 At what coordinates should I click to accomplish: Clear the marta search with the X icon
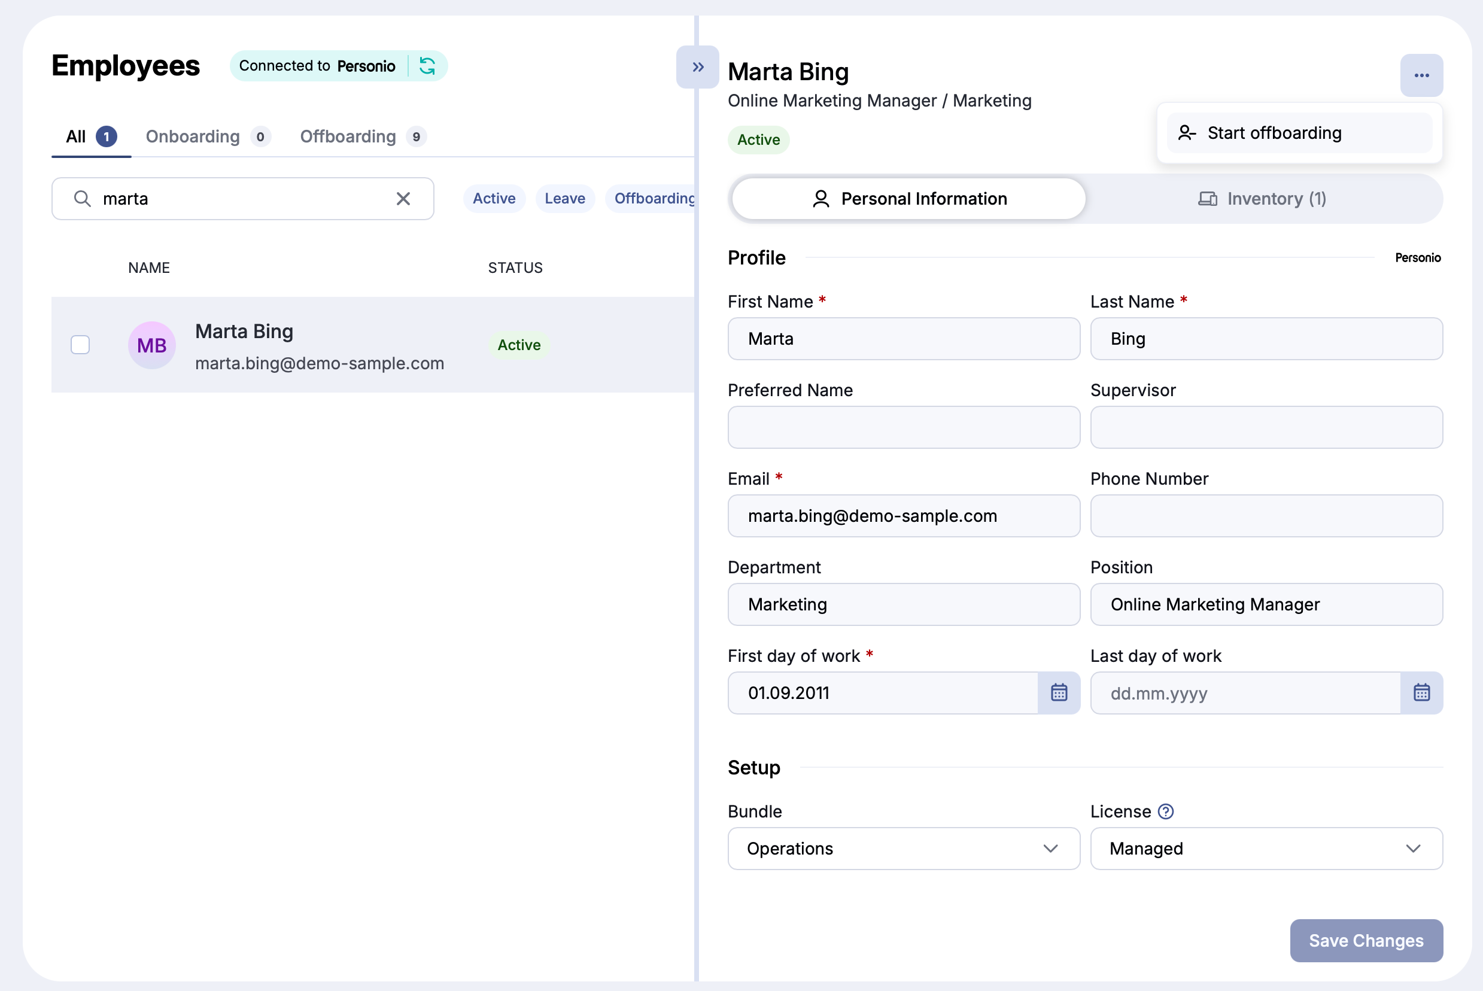click(x=404, y=199)
